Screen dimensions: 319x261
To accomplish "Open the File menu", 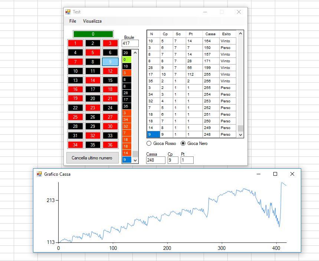I will 73,21.
